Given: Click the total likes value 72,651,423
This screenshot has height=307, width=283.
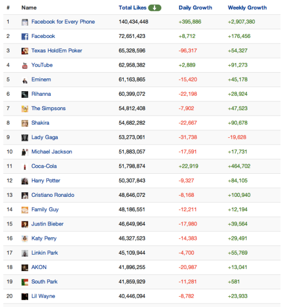Looking at the screenshot, I should pyautogui.click(x=132, y=36).
